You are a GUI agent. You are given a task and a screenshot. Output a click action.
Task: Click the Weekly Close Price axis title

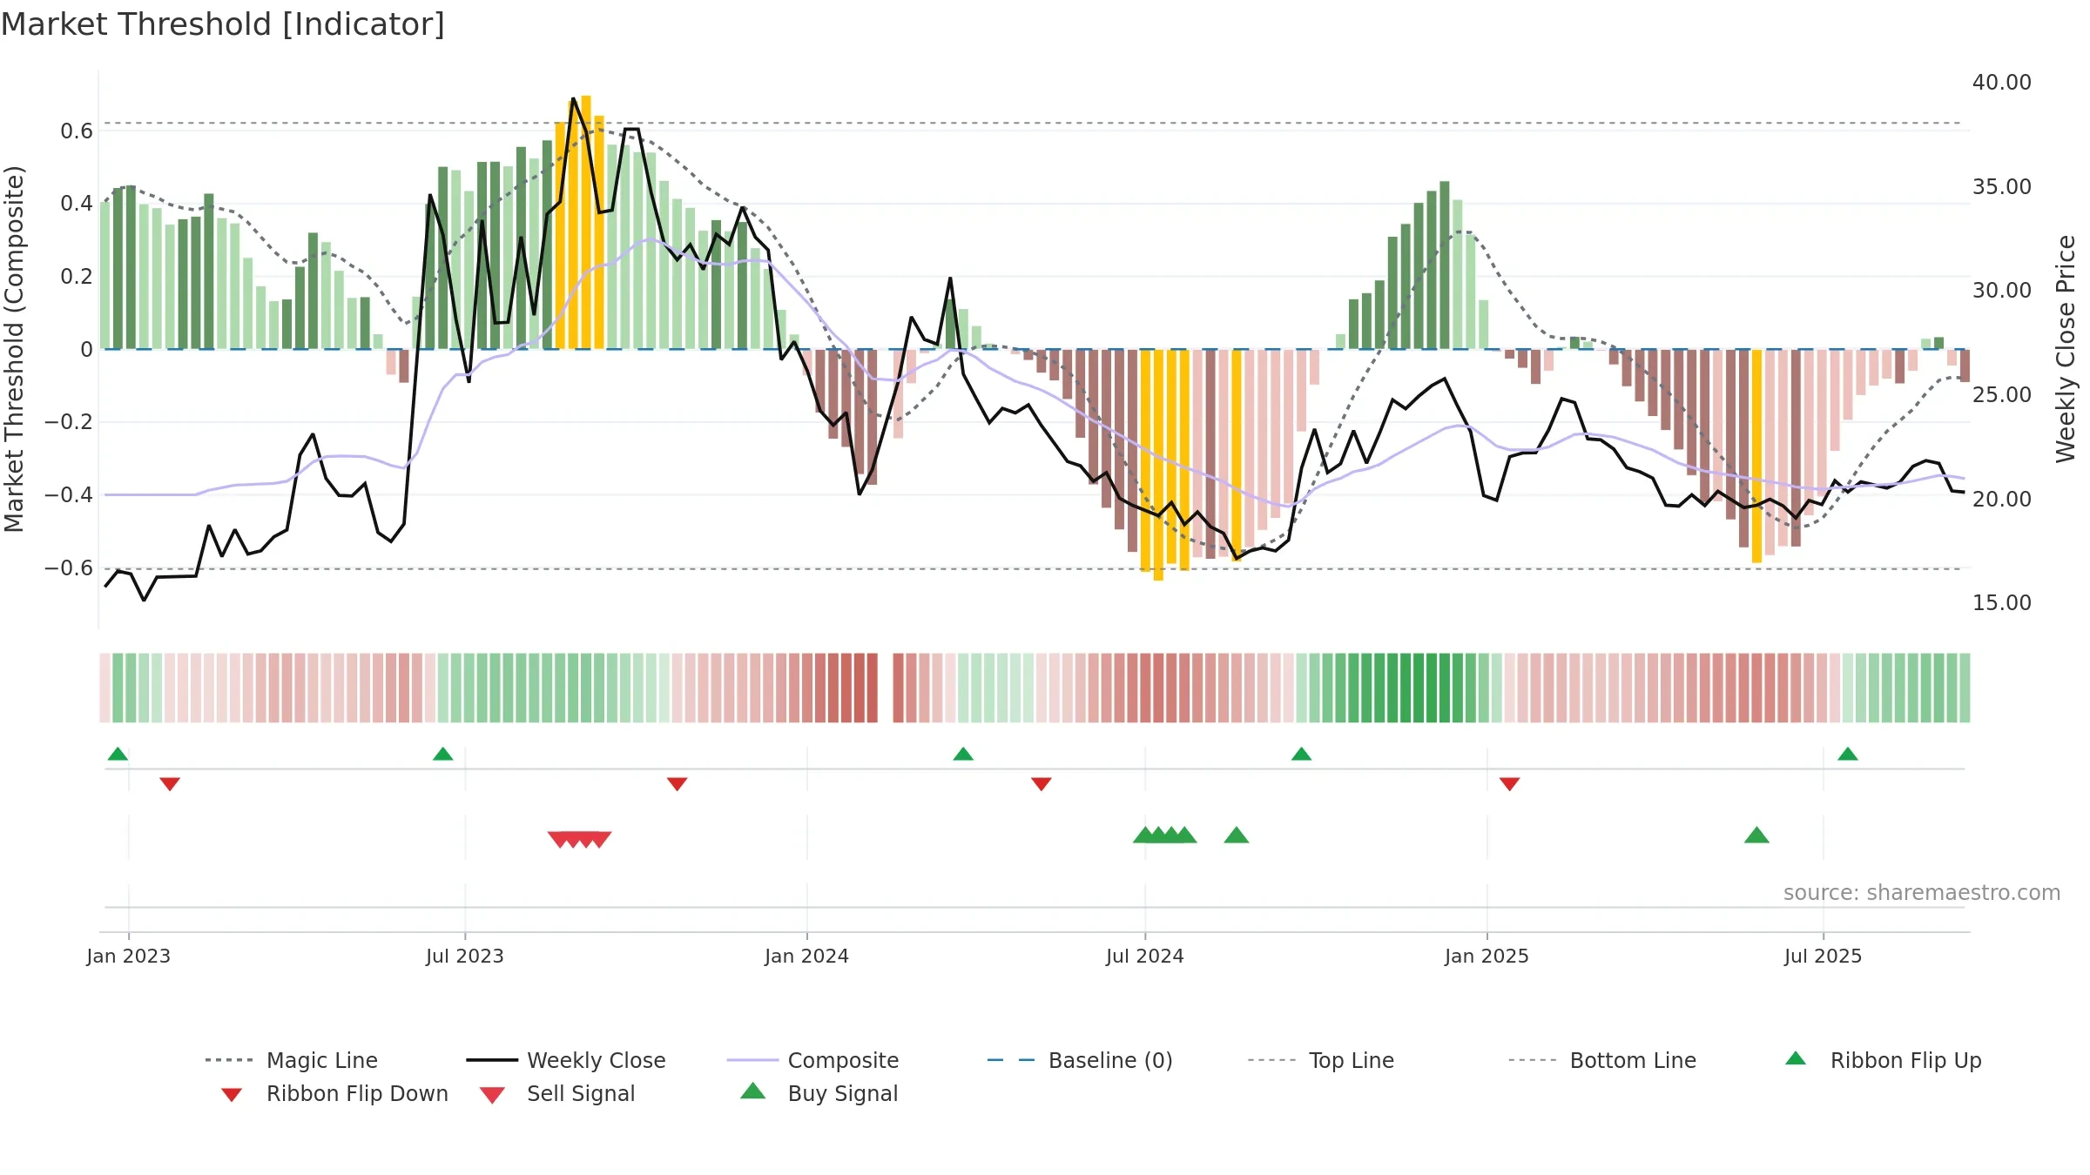[2066, 349]
